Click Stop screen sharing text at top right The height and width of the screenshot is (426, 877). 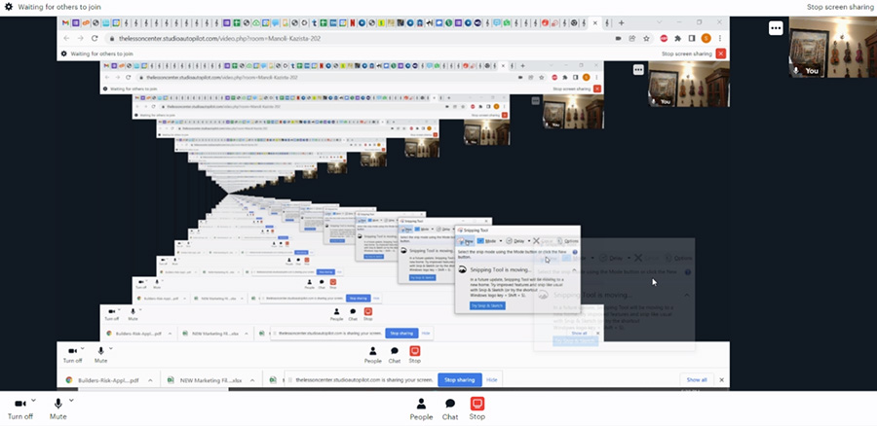pos(838,7)
